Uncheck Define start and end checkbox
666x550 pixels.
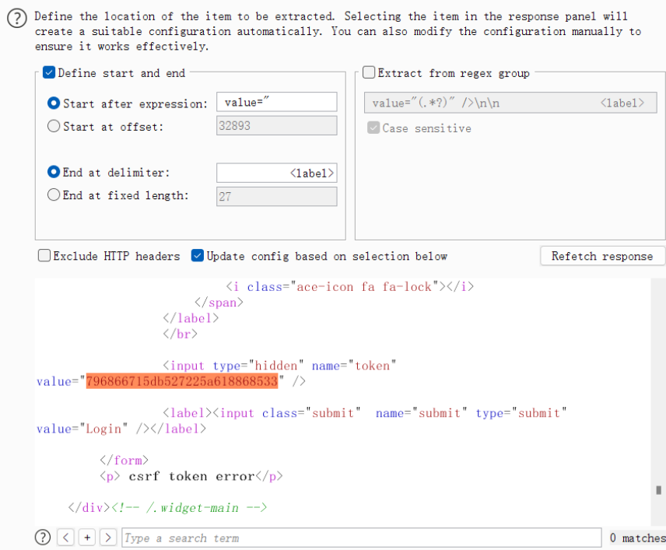coord(49,72)
